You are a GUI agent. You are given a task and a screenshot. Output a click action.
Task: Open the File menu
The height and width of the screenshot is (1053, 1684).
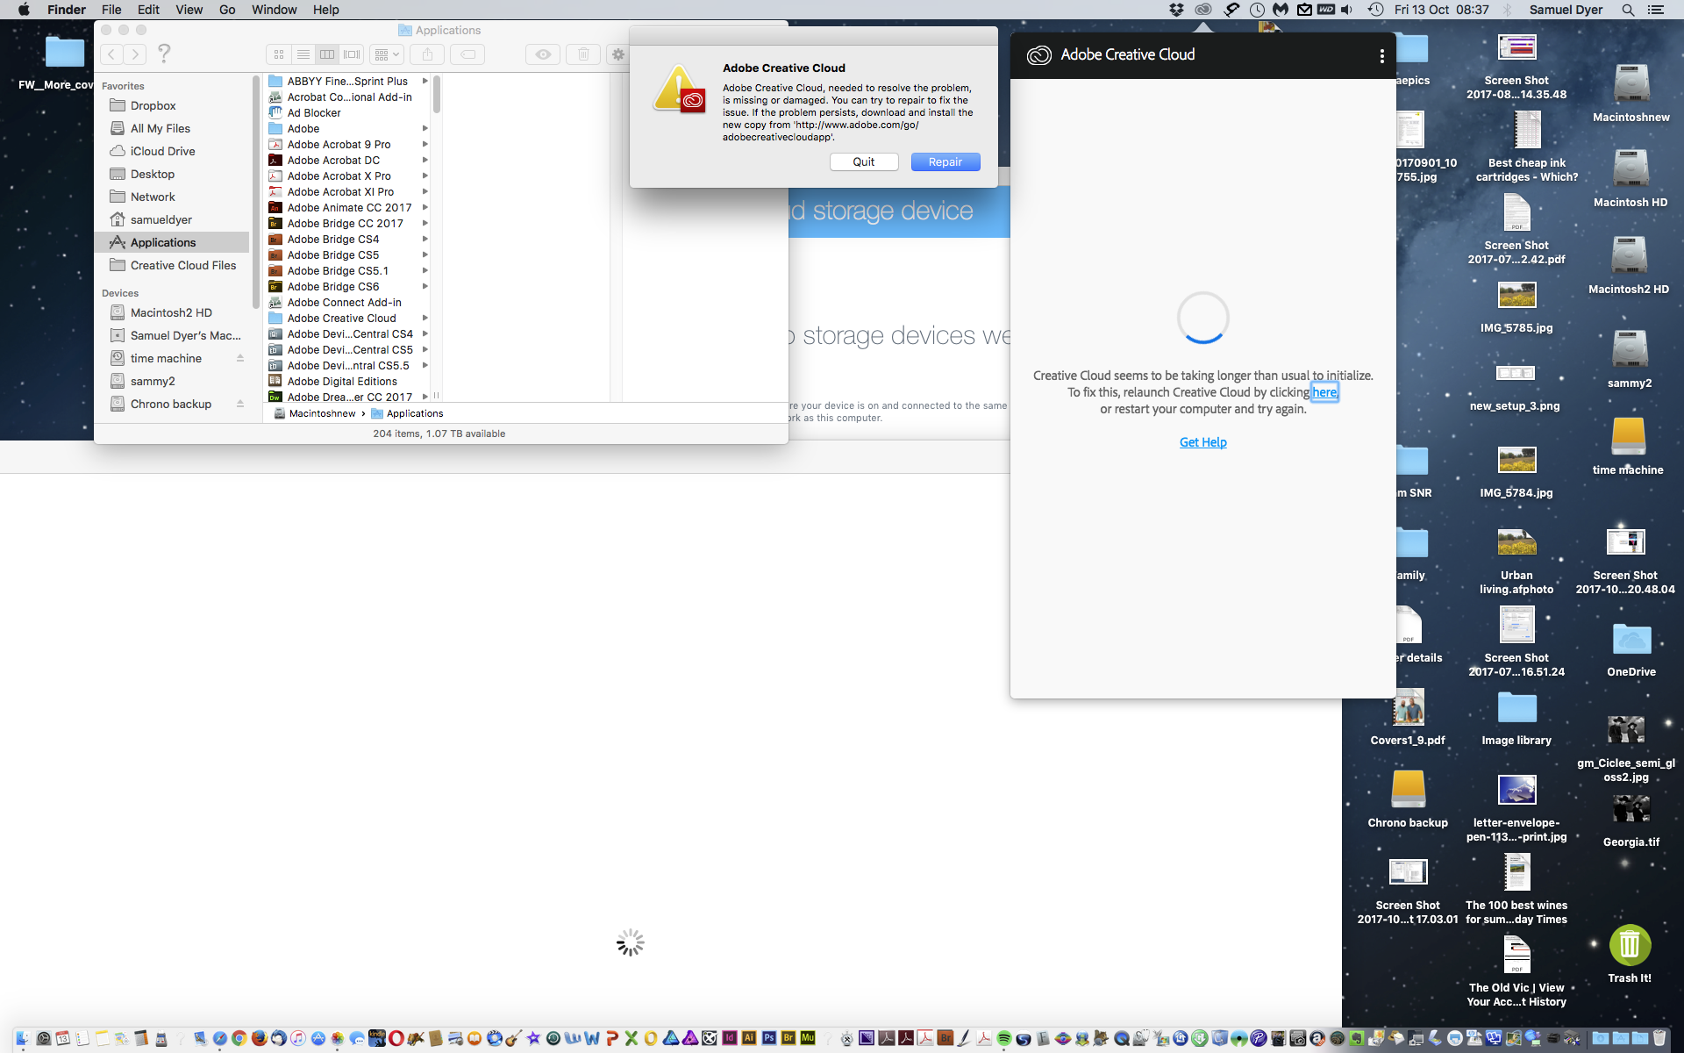tap(111, 10)
